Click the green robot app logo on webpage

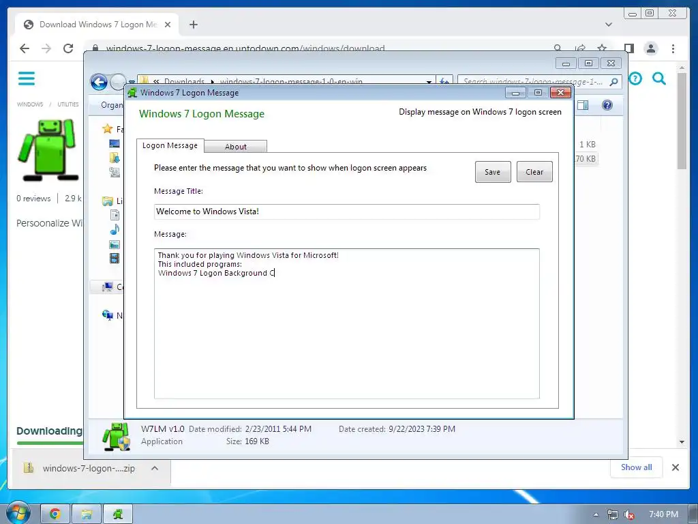tap(49, 149)
